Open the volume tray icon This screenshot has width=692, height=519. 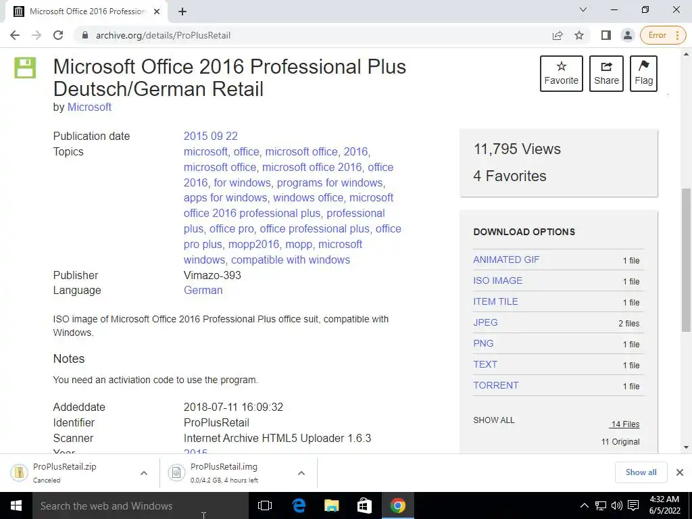pyautogui.click(x=616, y=505)
